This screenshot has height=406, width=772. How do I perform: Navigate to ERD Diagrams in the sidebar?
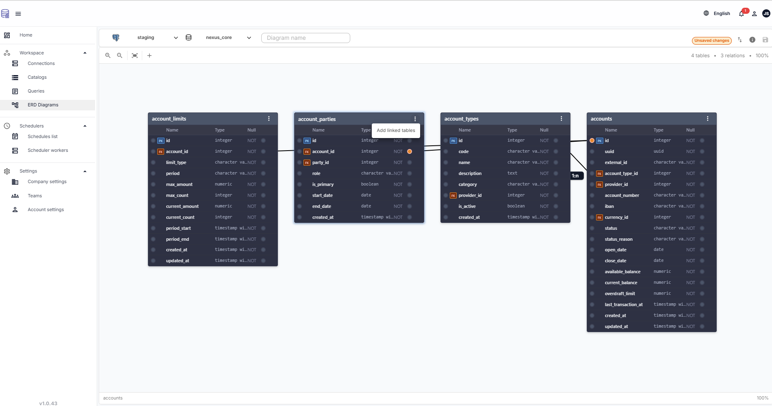click(x=42, y=105)
